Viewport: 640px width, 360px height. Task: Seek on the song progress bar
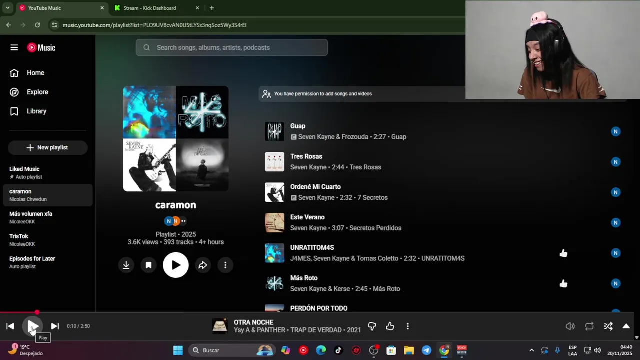tap(317, 313)
